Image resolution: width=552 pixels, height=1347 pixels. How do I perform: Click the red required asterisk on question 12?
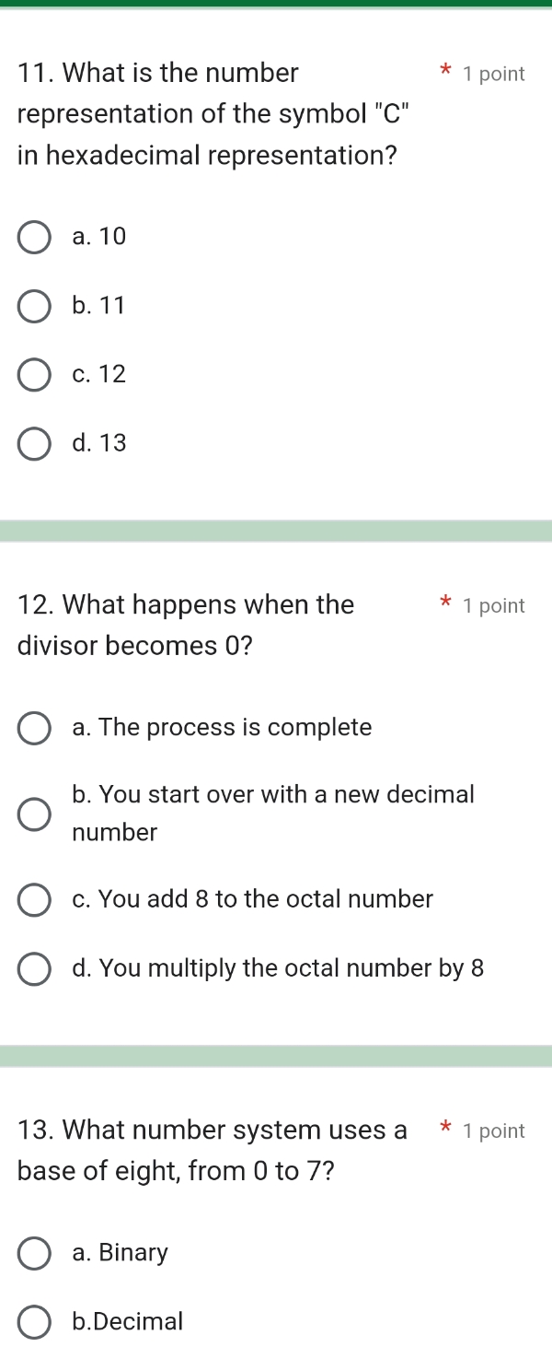coord(444,603)
